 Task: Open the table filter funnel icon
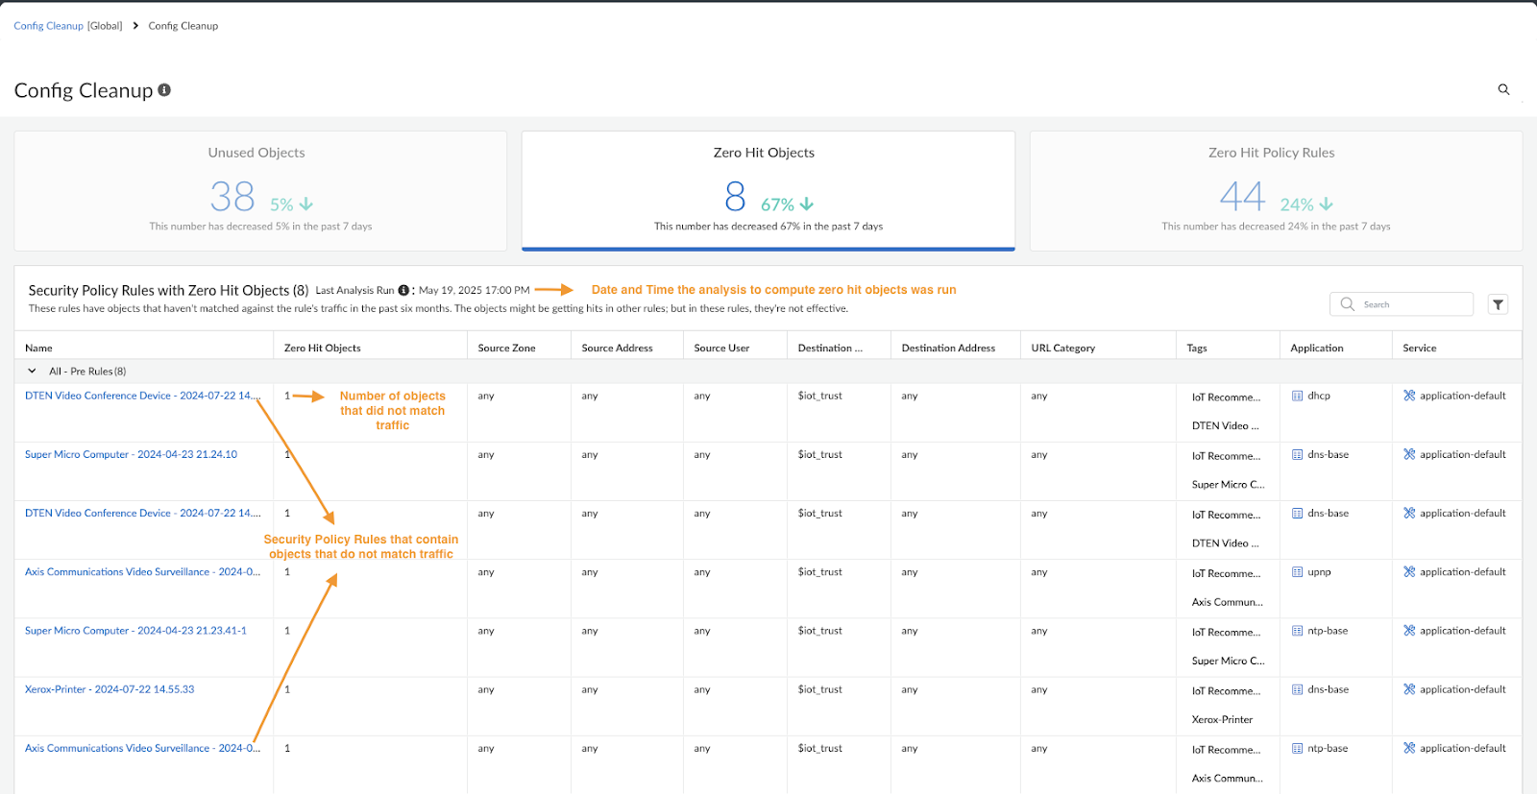coord(1498,304)
